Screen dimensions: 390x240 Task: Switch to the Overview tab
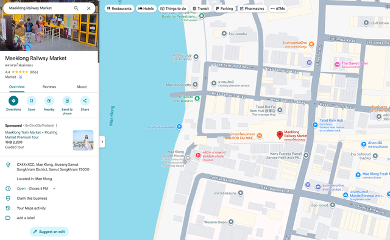[x=17, y=86]
